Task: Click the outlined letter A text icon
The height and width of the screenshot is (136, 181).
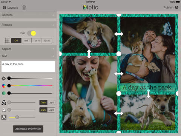Action: click(x=4, y=102)
